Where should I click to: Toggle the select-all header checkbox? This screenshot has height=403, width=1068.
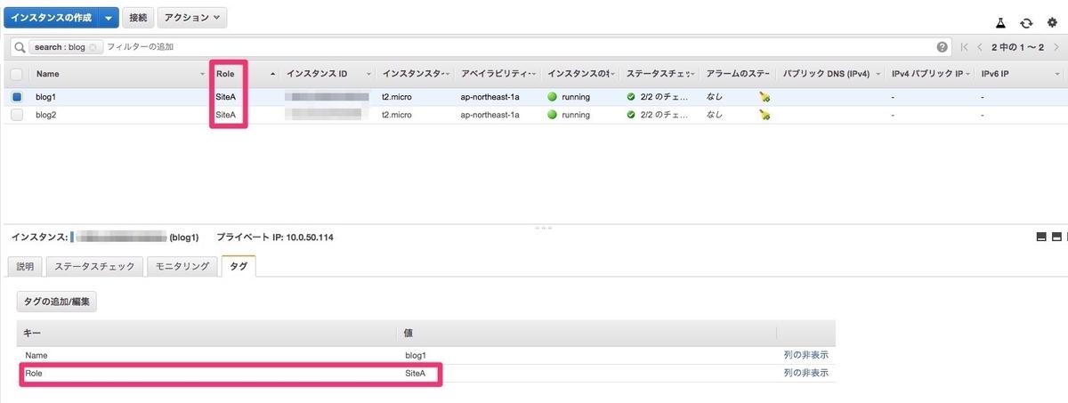[18, 74]
